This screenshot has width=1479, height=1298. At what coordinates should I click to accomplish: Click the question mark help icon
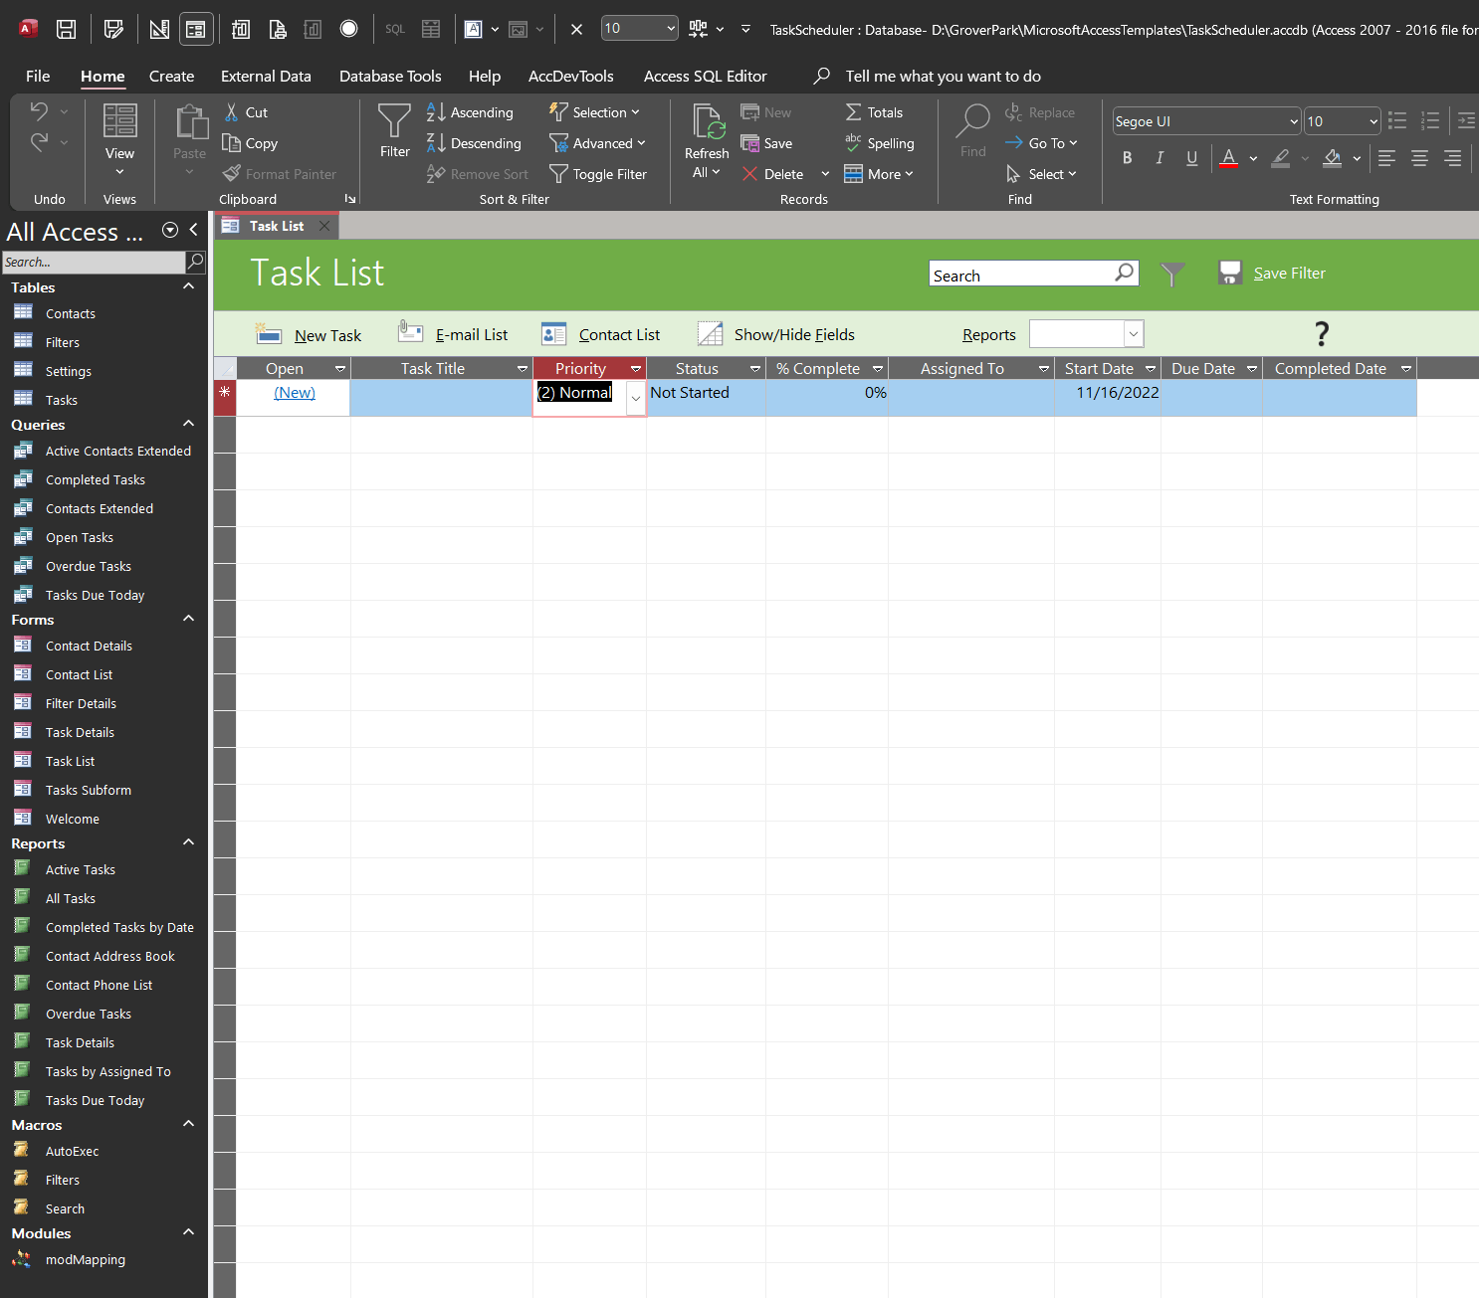(1322, 334)
